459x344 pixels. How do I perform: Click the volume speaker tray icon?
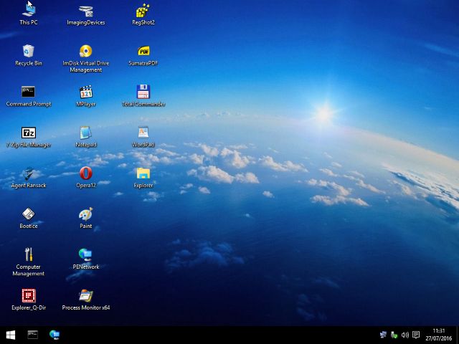(405, 335)
